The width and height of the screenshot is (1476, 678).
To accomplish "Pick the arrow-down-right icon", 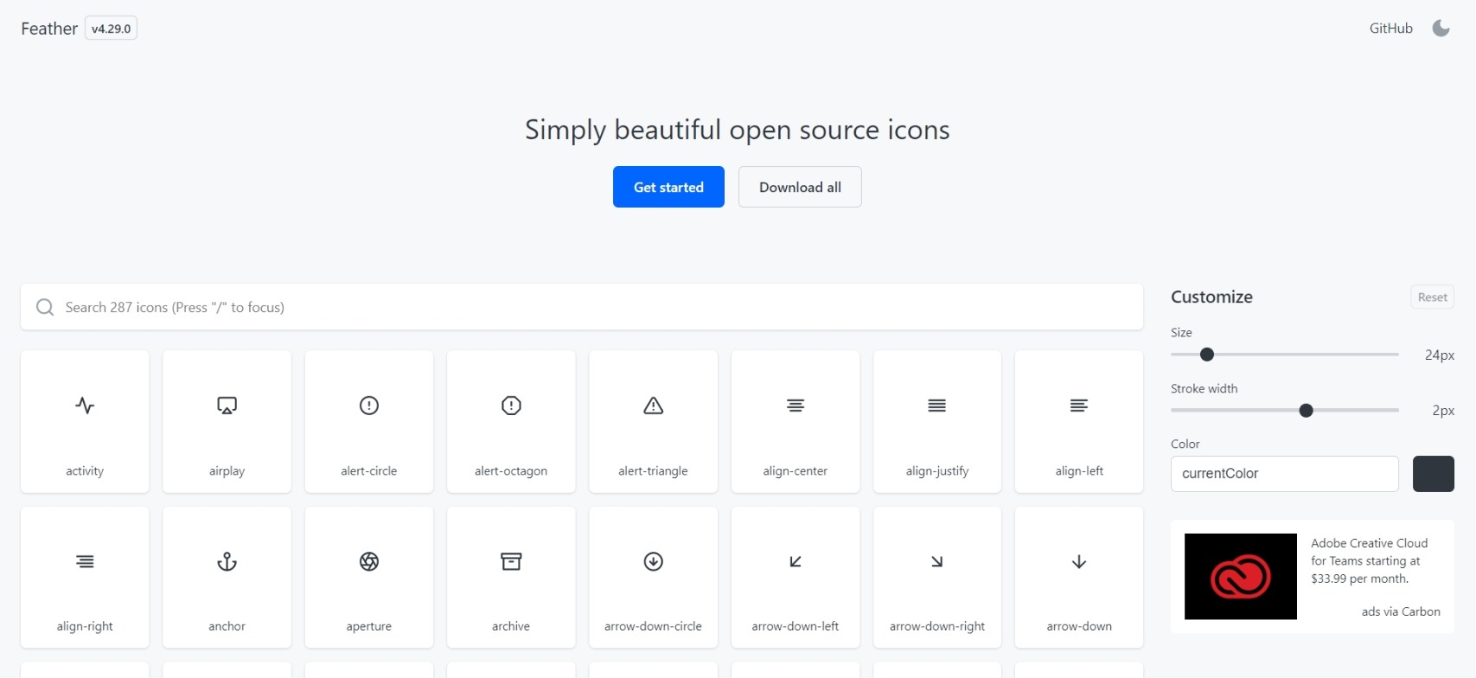I will click(x=937, y=577).
